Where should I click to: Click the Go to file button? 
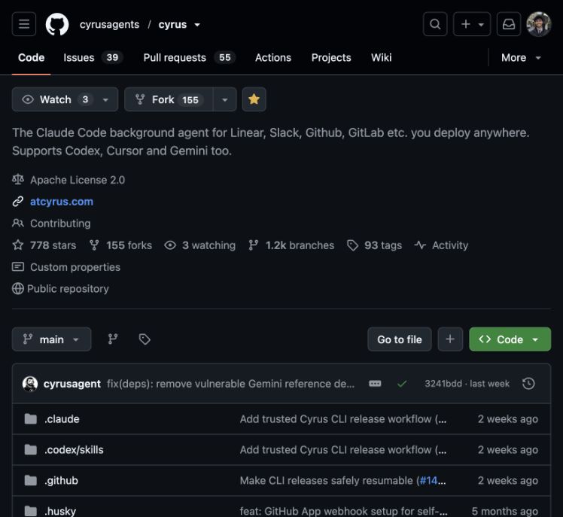pos(399,339)
